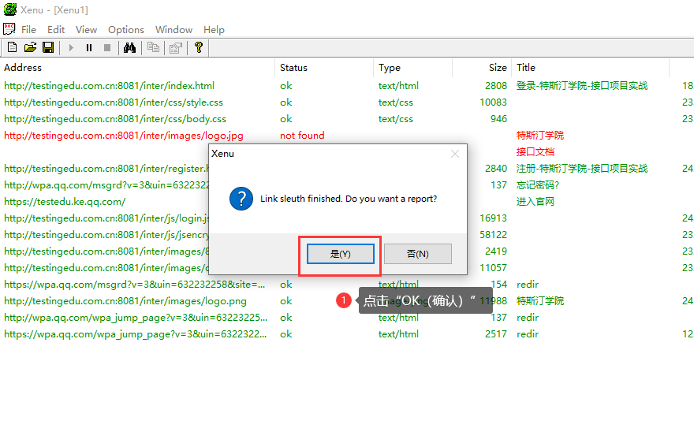Click the 'not found' status cell
This screenshot has height=432, width=694.
pos(302,136)
